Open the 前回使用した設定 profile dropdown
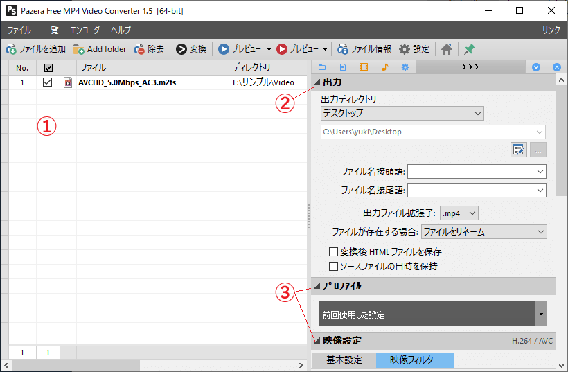568x372 pixels. [433, 314]
